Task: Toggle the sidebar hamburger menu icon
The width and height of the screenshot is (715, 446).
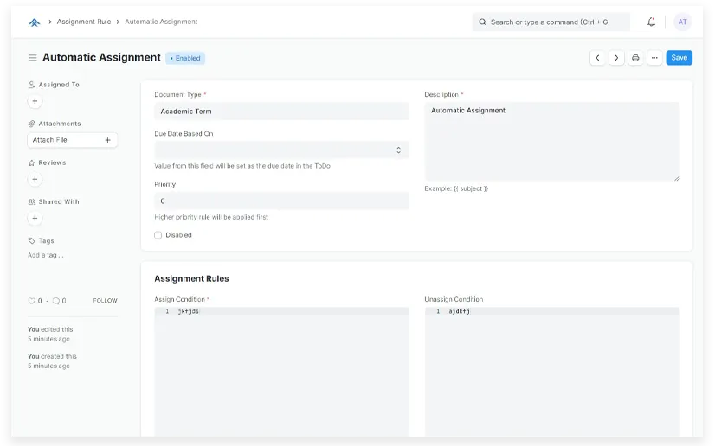Action: tap(33, 58)
